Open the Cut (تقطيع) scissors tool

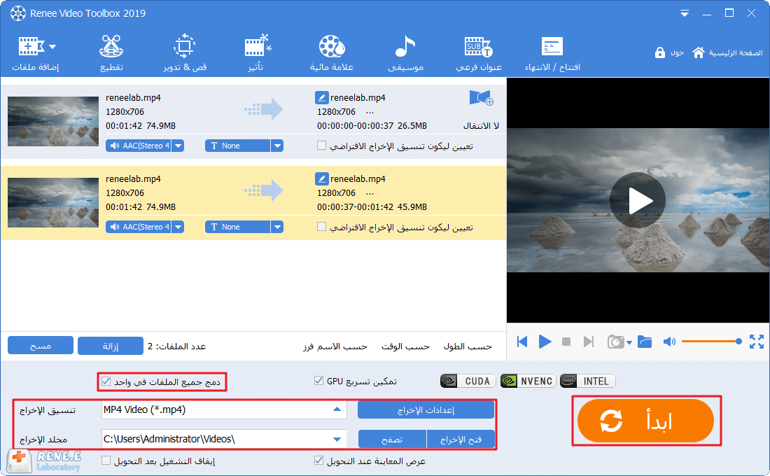point(111,53)
